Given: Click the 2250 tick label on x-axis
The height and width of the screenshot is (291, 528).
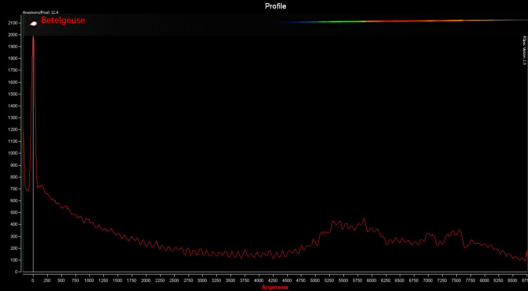Looking at the screenshot, I should coord(160,281).
